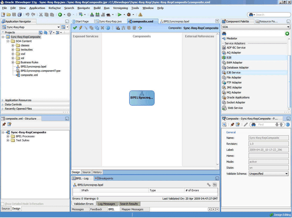Screen dimensions: 292x218
Task: Expand the testsuites folder node
Action: point(13,50)
